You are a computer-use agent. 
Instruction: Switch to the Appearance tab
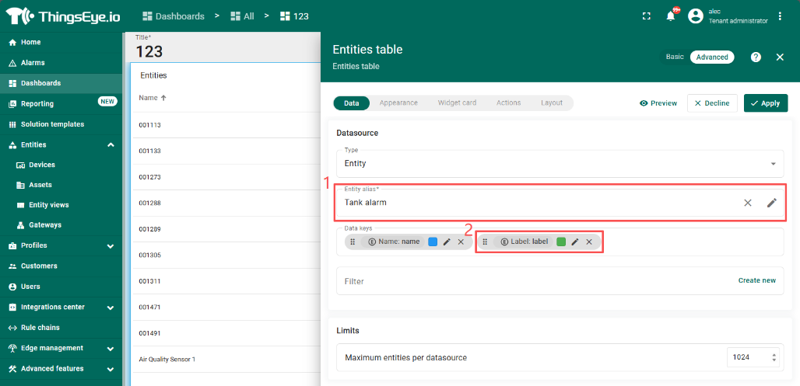click(398, 103)
